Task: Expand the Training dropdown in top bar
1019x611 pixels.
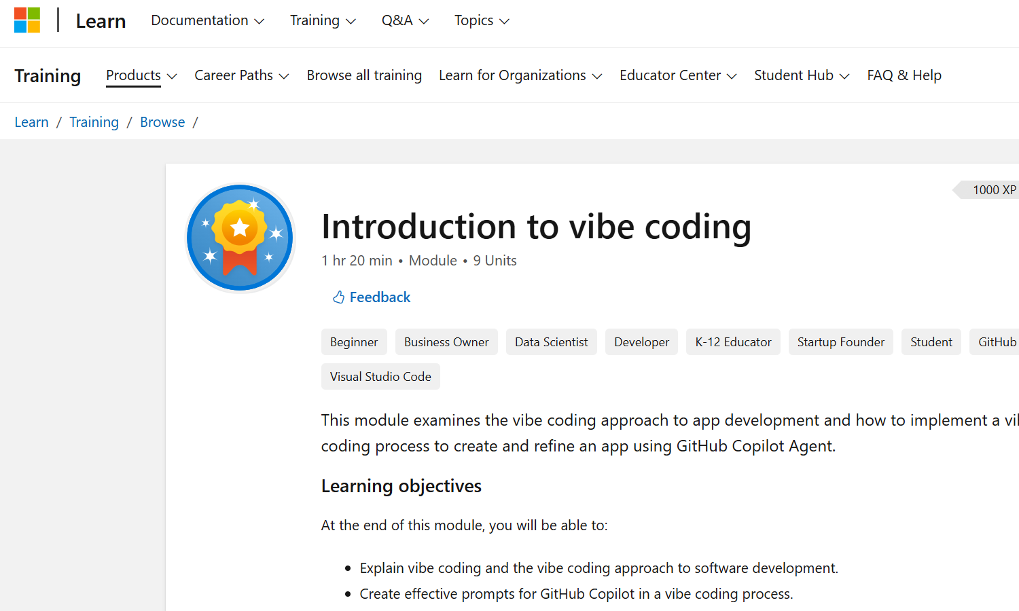Action: point(323,20)
